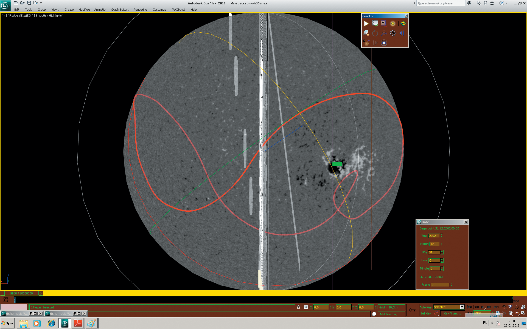Viewport: 527px width, 329px height.
Task: Toggle absolute transform type-in mode icon
Action: pos(306,307)
